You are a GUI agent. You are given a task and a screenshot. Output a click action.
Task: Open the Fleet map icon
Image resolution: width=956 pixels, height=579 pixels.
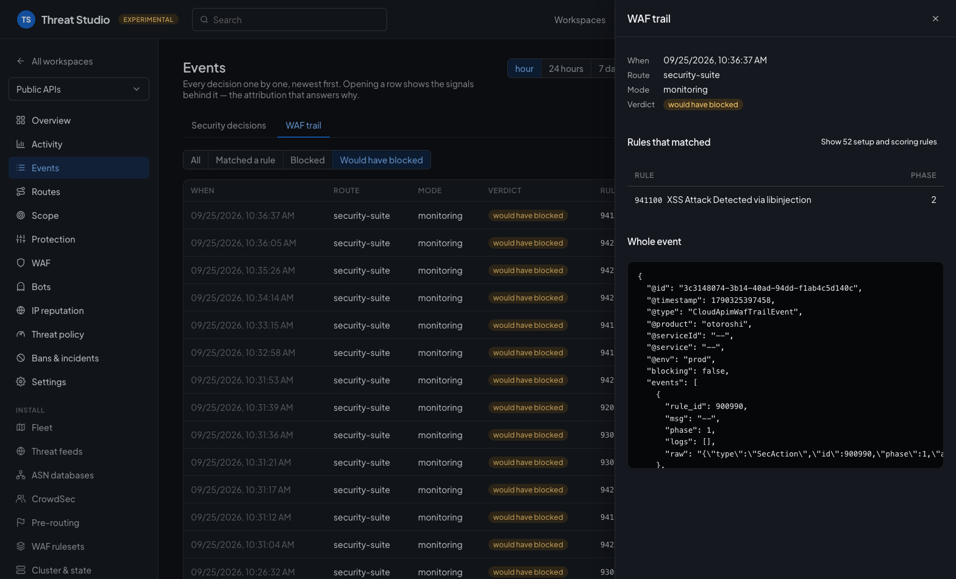21,427
